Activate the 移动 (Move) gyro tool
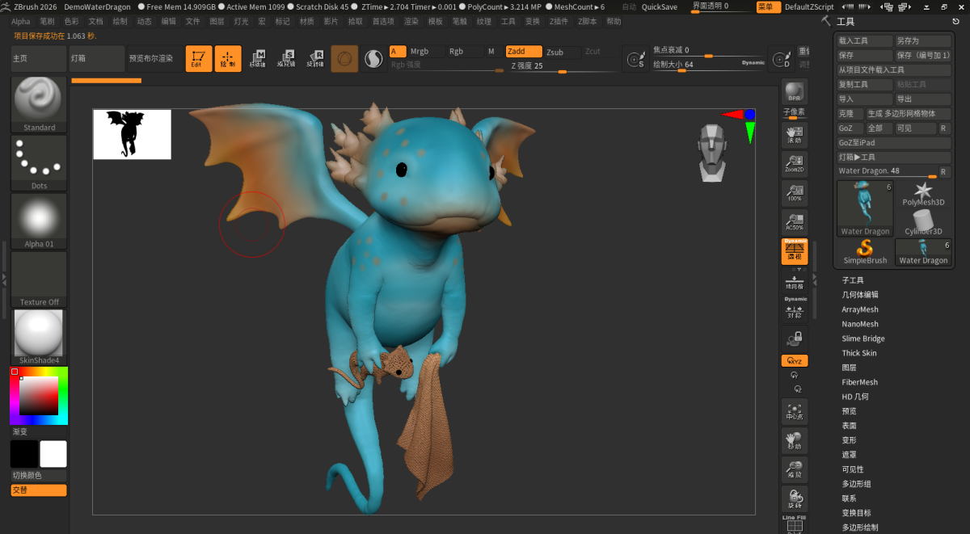Screen dimensions: 970x534 pos(795,441)
